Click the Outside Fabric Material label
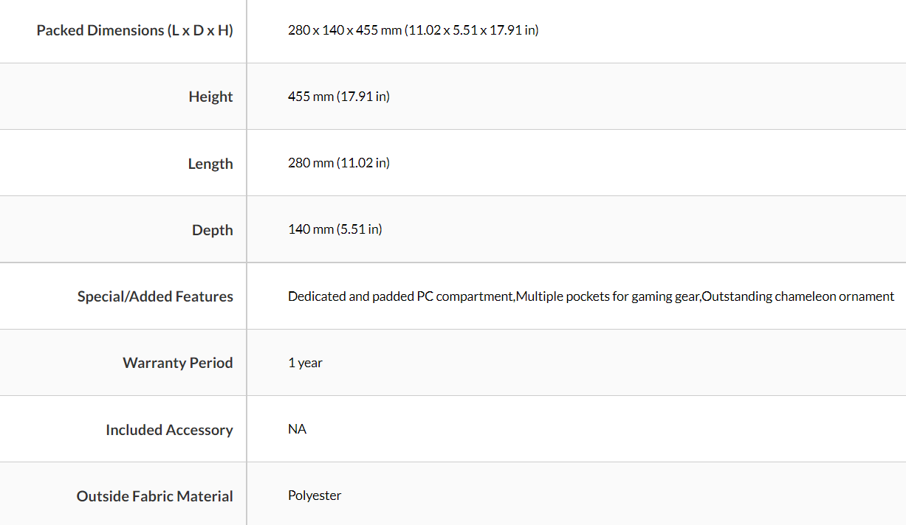The height and width of the screenshot is (525, 906). (154, 496)
